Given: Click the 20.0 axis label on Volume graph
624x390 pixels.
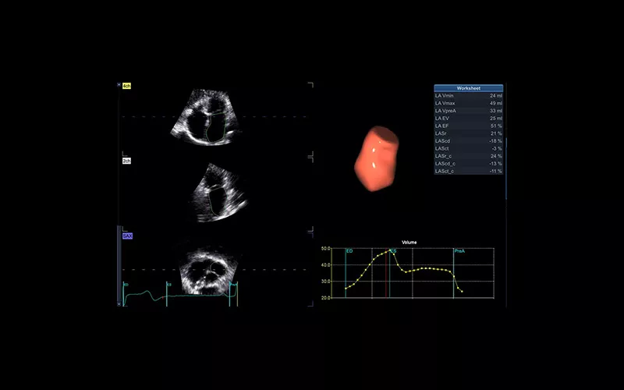Looking at the screenshot, I should pyautogui.click(x=326, y=298).
